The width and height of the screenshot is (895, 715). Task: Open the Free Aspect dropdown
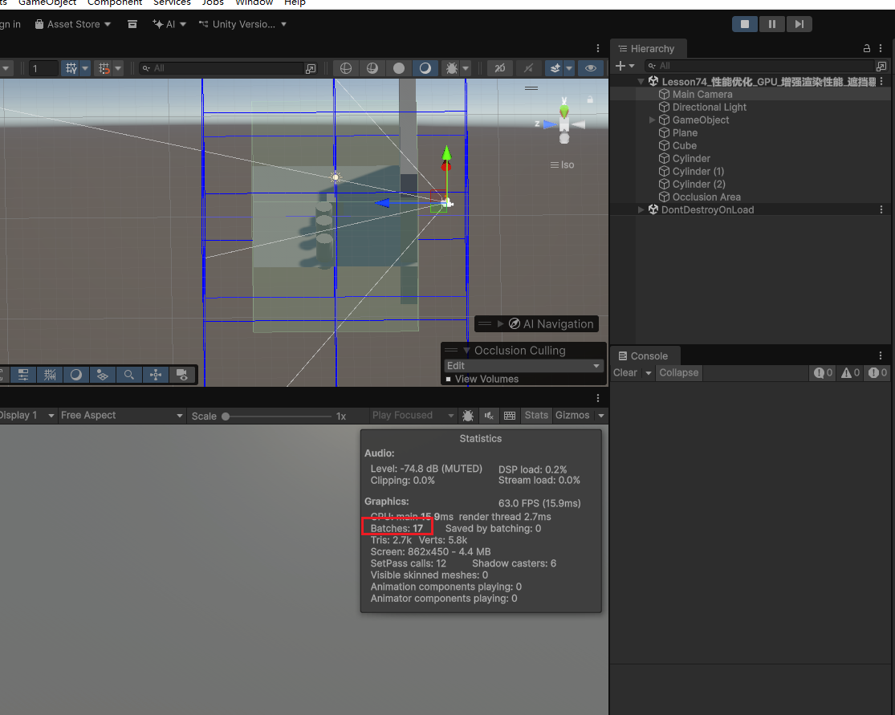click(122, 416)
